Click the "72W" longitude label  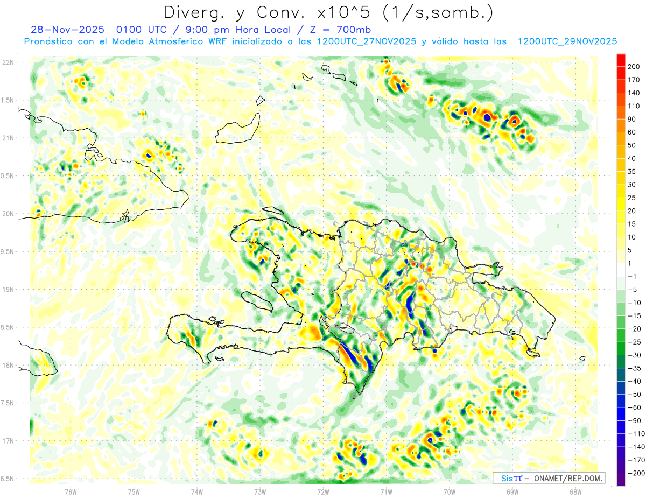coord(323,491)
